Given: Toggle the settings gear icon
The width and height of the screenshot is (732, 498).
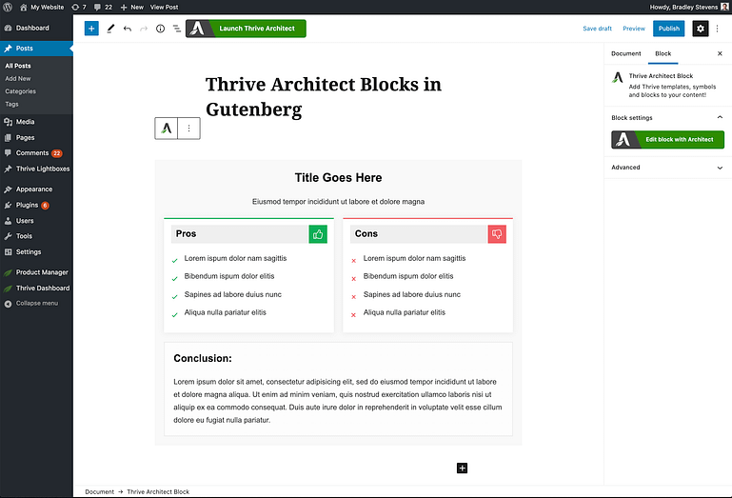Looking at the screenshot, I should 701,29.
